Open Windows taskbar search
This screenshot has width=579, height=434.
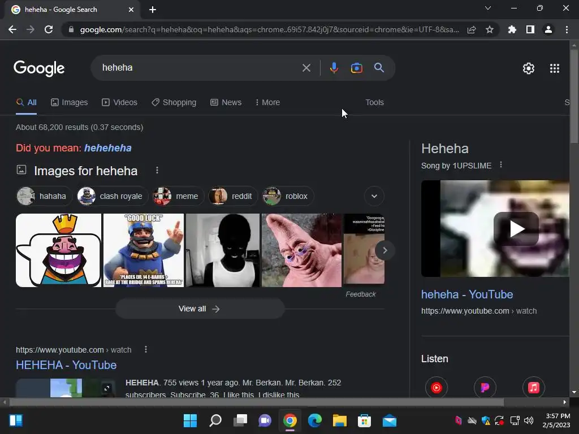coord(215,420)
